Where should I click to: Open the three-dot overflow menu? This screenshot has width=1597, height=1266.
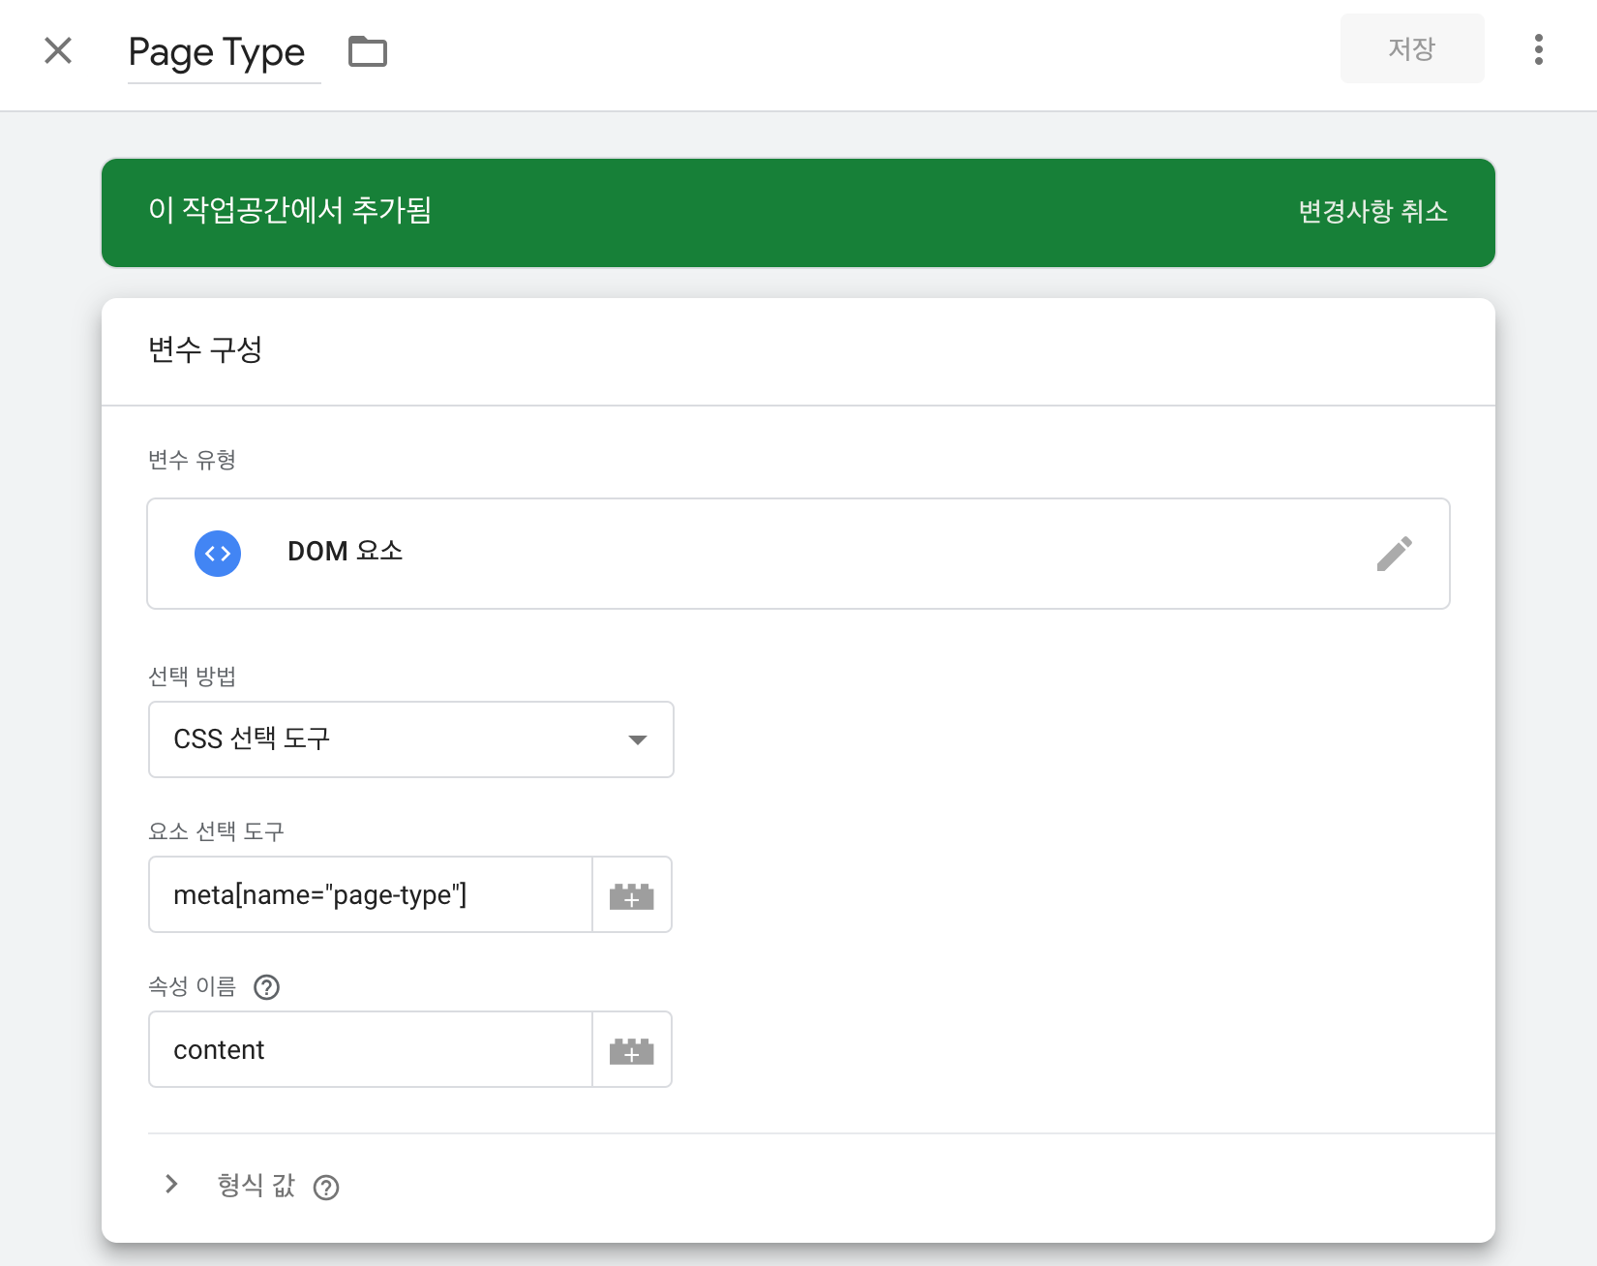pos(1538,51)
